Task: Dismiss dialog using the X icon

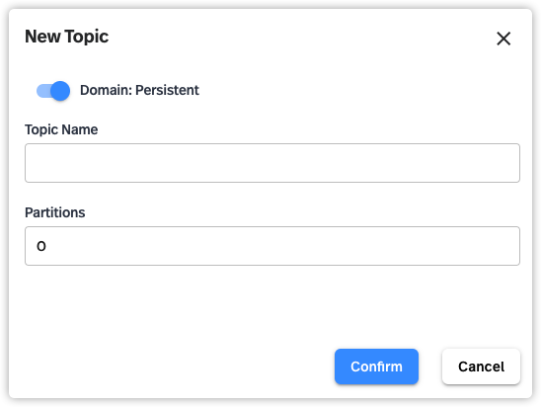Action: tap(503, 39)
